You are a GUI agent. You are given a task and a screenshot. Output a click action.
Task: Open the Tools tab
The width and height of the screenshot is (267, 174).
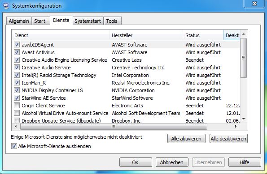pos(112,21)
